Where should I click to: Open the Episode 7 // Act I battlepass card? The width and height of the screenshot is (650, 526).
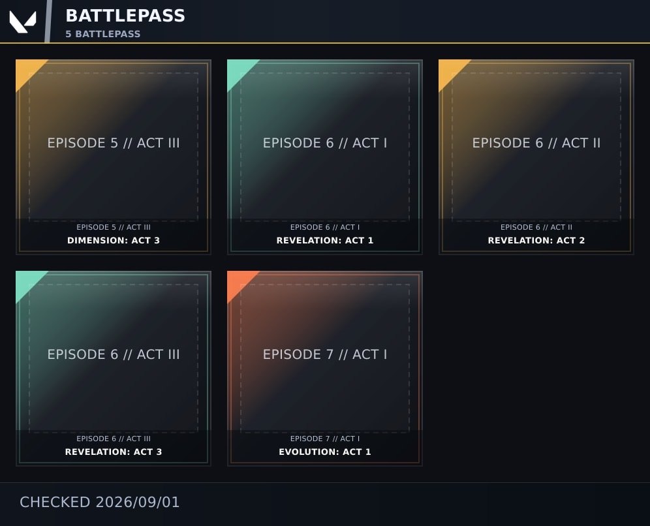pos(325,369)
